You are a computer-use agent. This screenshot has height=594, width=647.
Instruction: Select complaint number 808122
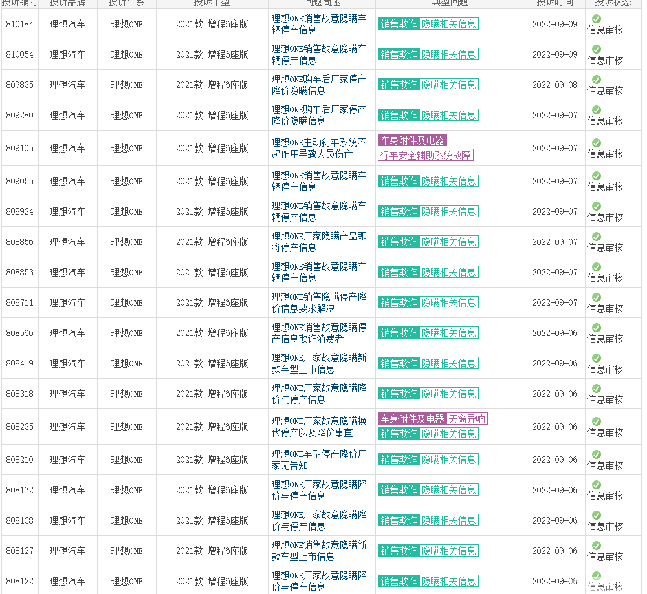click(20, 582)
